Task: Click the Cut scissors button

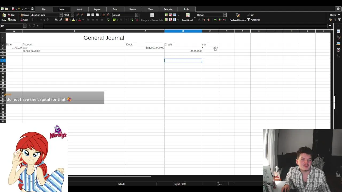Action: click(x=11, y=15)
